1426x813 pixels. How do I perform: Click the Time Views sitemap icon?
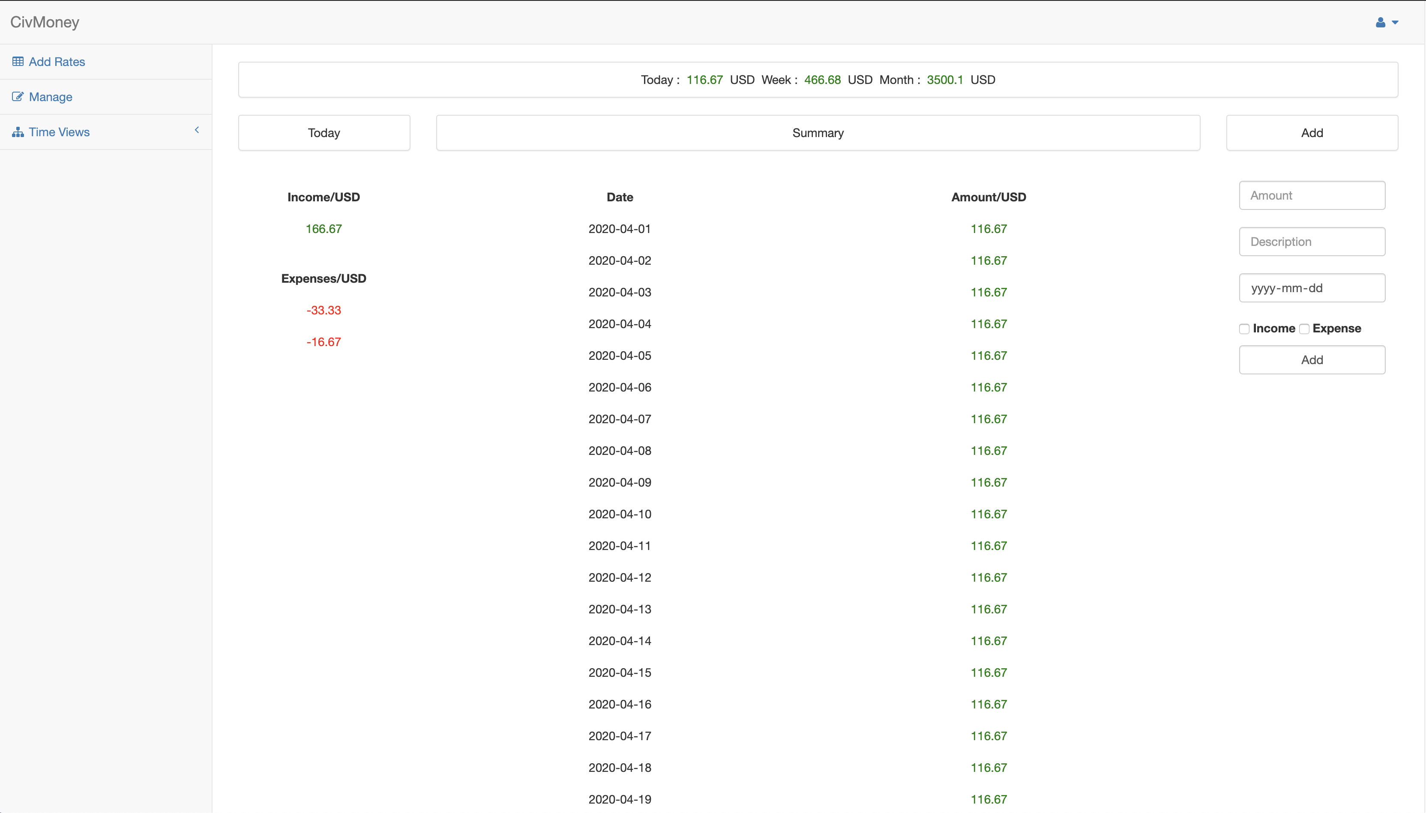point(18,132)
